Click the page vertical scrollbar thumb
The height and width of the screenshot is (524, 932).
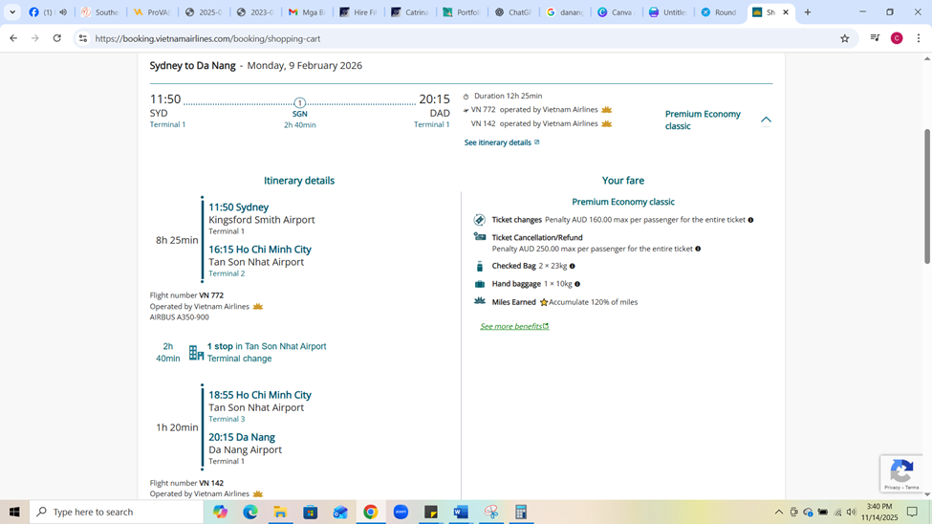click(x=926, y=196)
